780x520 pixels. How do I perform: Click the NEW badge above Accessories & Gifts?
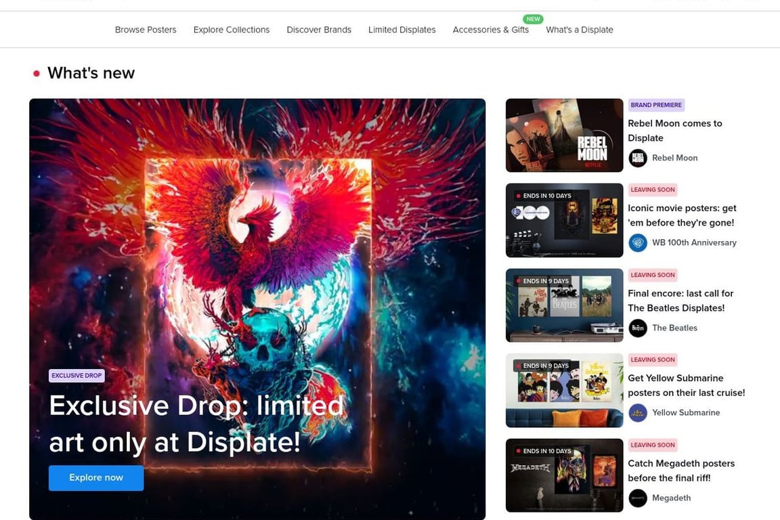tap(533, 19)
